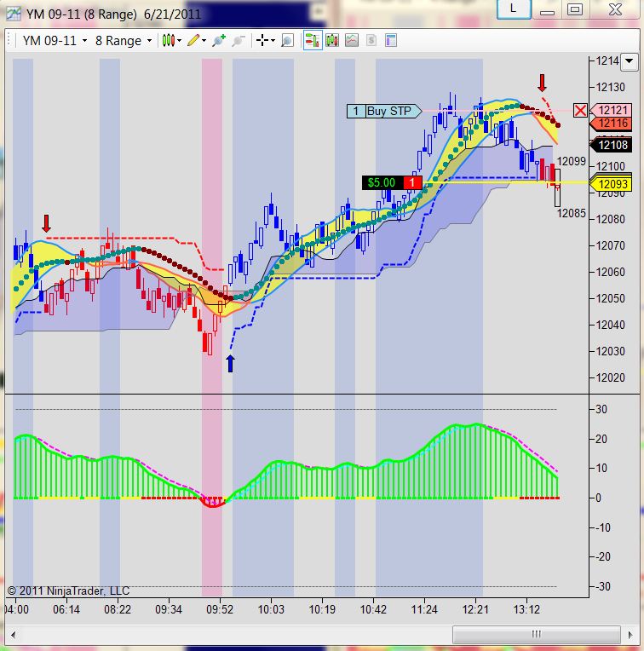Click the 12130 price axis label
Viewport: 644px width, 651px height.
pyautogui.click(x=610, y=87)
